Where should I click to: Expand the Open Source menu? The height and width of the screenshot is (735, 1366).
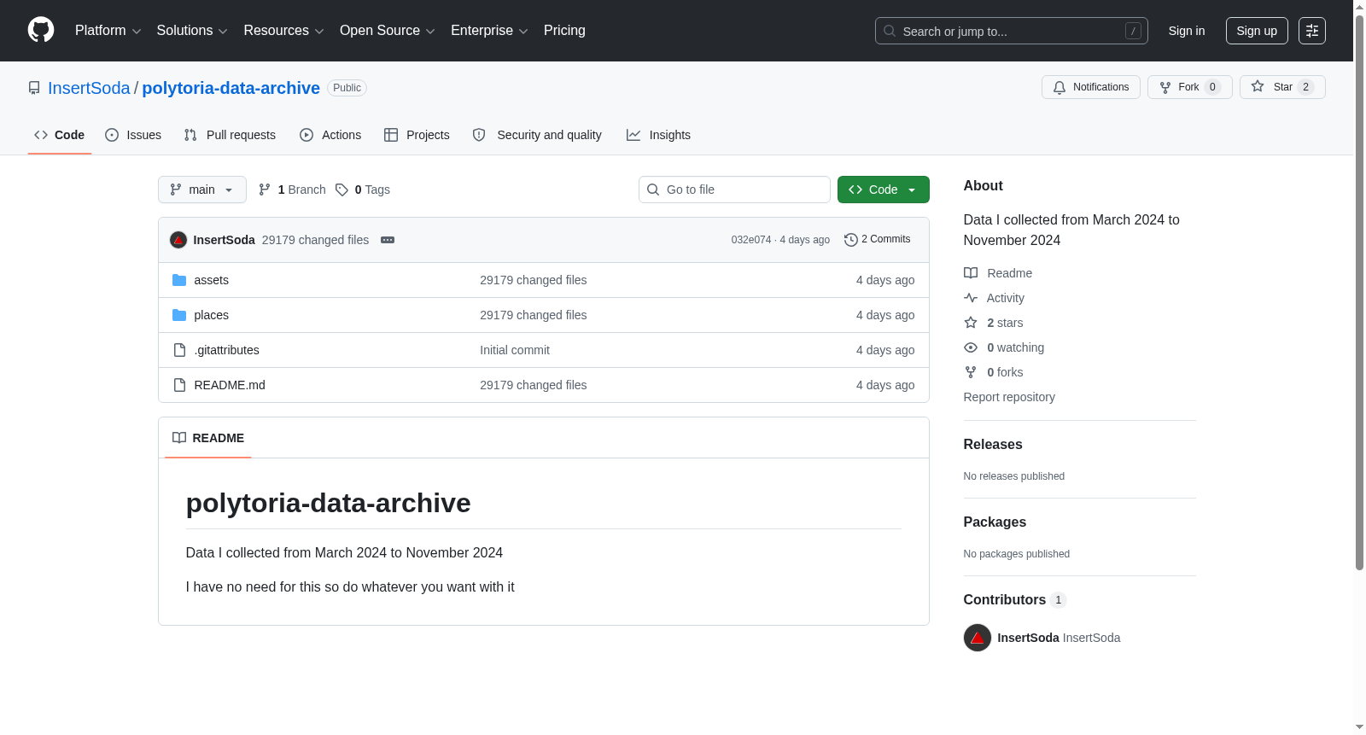coord(388,30)
